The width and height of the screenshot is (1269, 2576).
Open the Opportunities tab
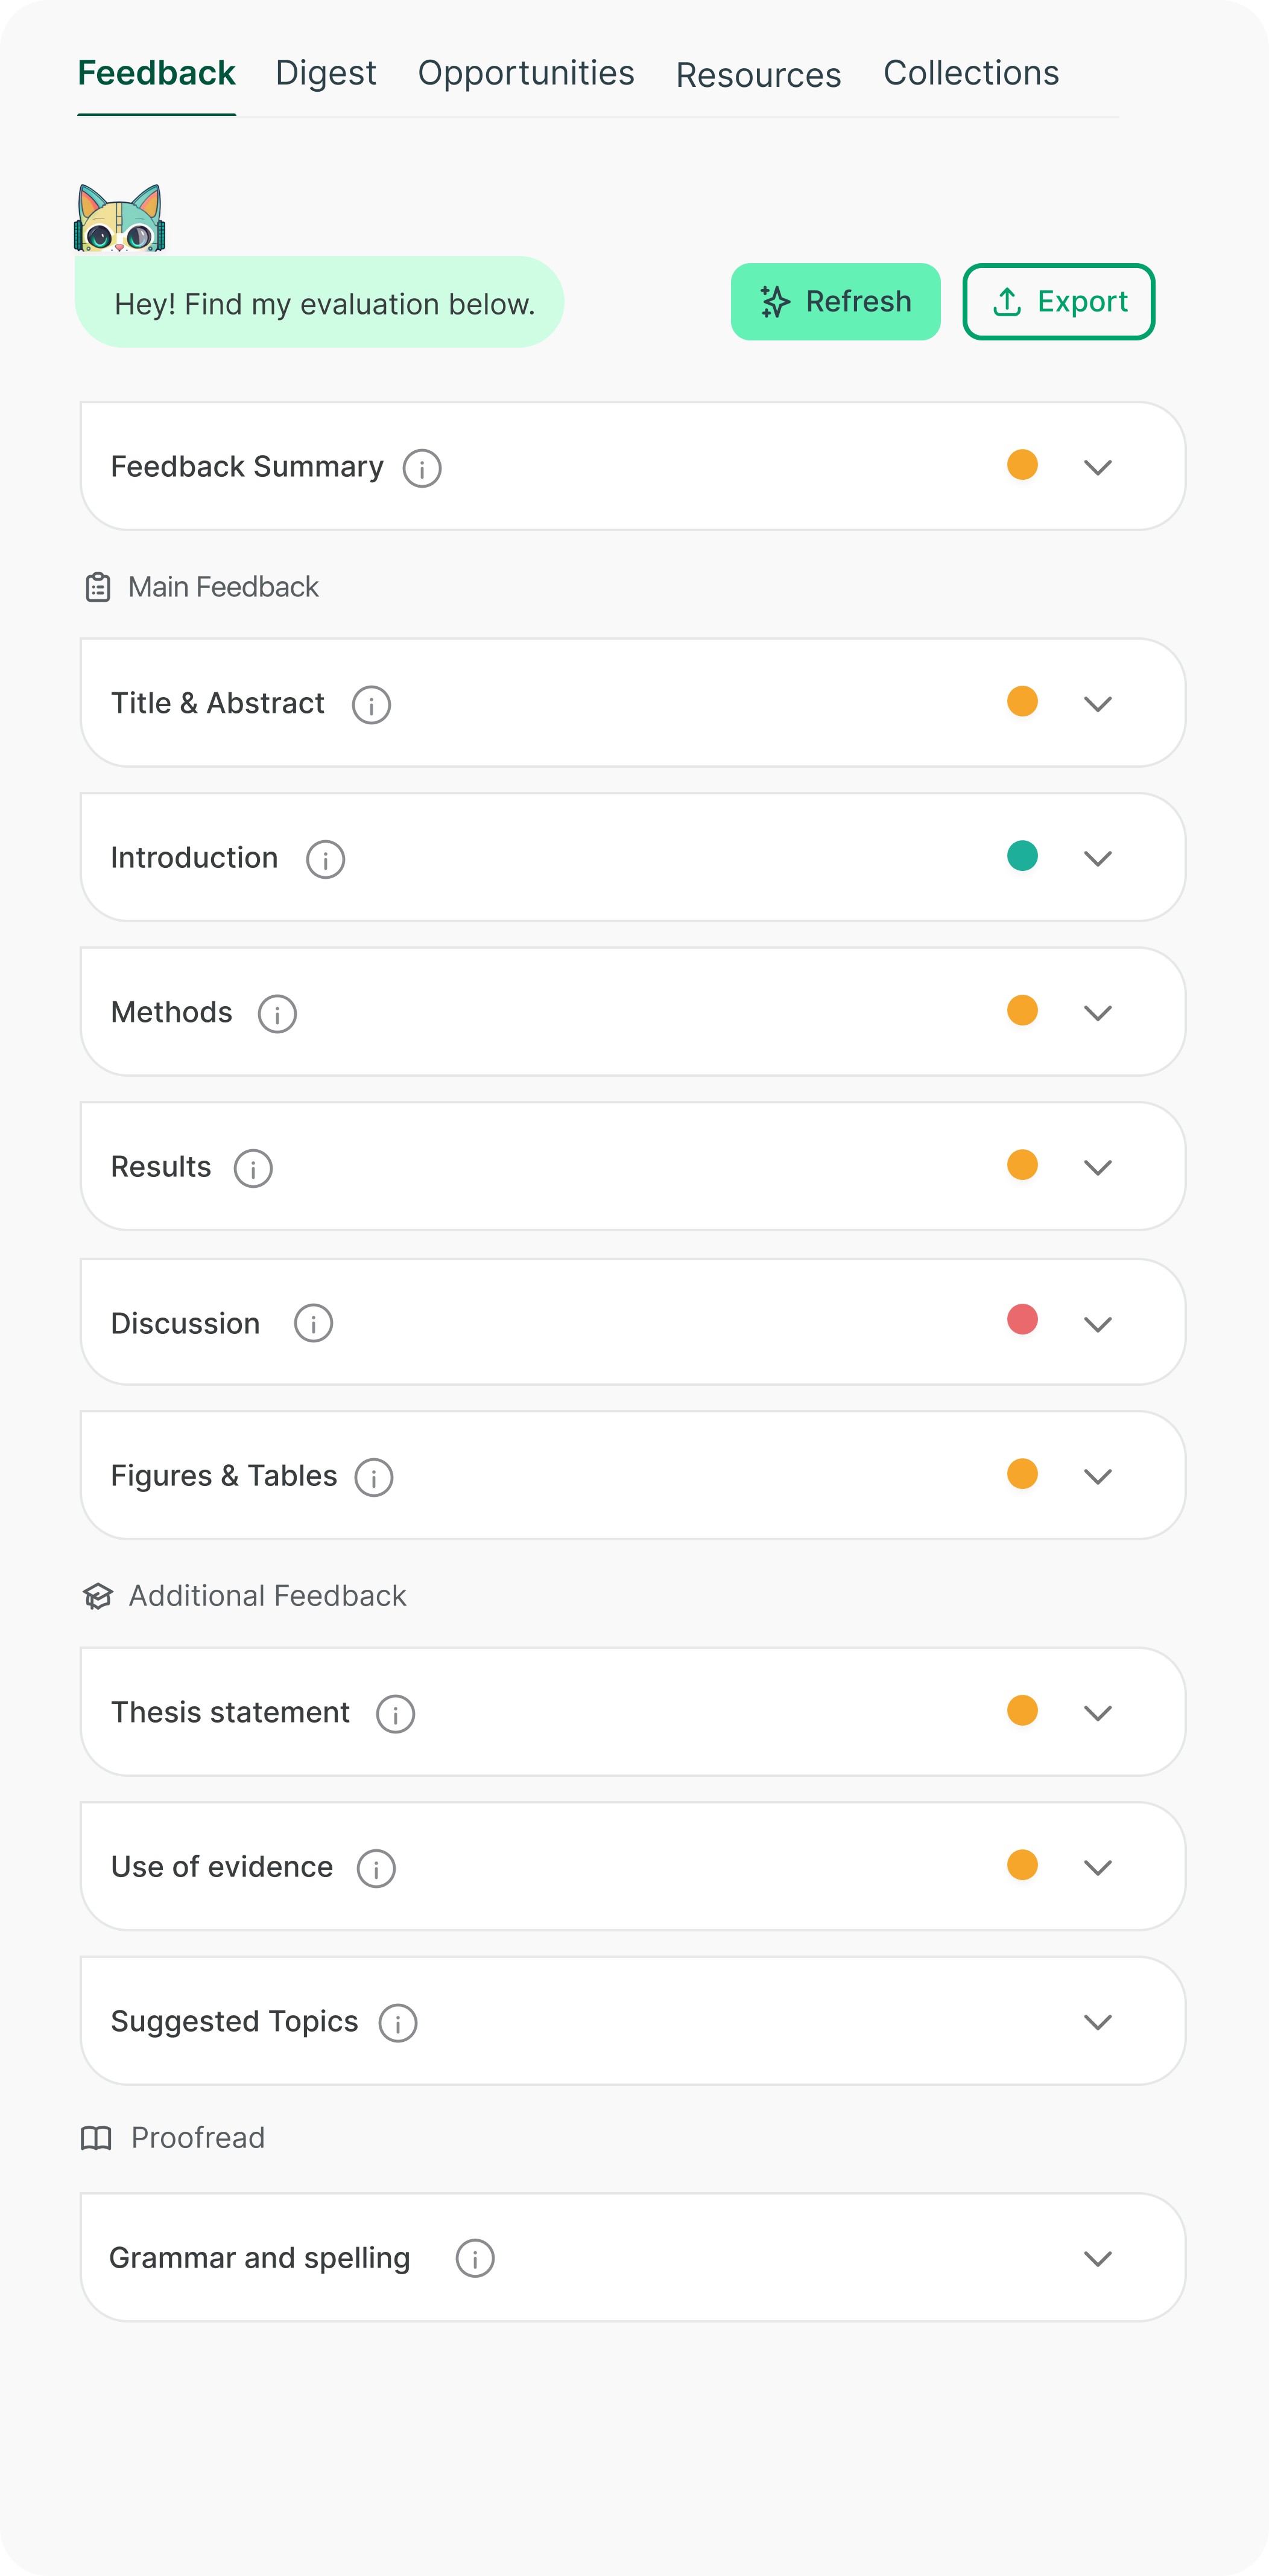point(525,73)
